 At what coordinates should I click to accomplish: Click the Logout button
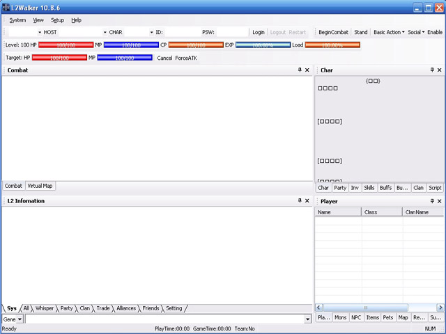pyautogui.click(x=278, y=33)
